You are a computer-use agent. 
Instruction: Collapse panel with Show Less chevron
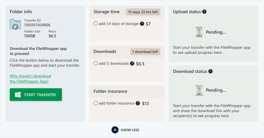click(x=115, y=130)
